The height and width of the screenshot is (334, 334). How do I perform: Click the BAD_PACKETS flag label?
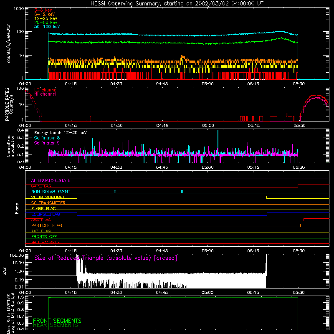coord(46,243)
